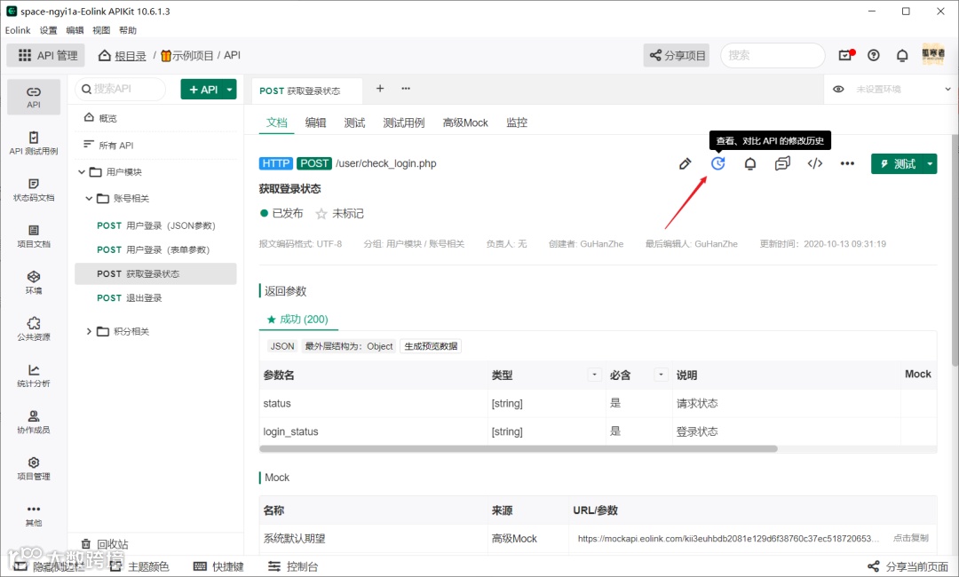Click the copy API icon in the toolbar
The image size is (959, 577).
point(782,164)
